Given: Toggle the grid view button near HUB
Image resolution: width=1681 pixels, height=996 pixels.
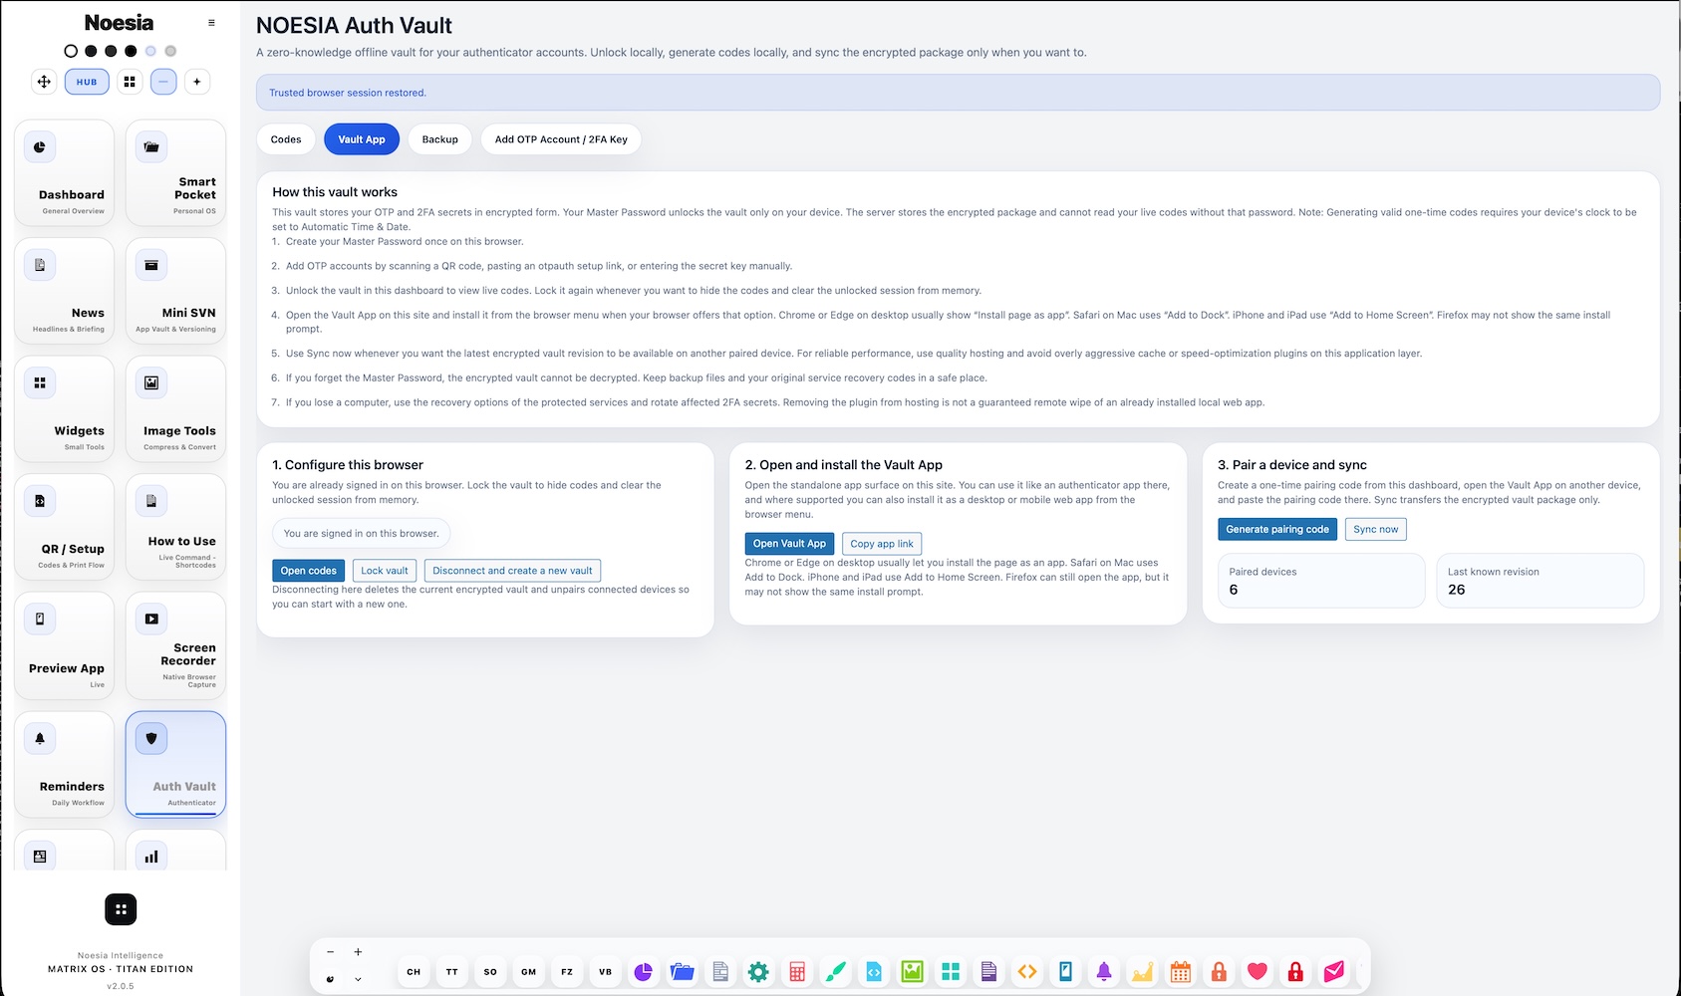Looking at the screenshot, I should 130,82.
